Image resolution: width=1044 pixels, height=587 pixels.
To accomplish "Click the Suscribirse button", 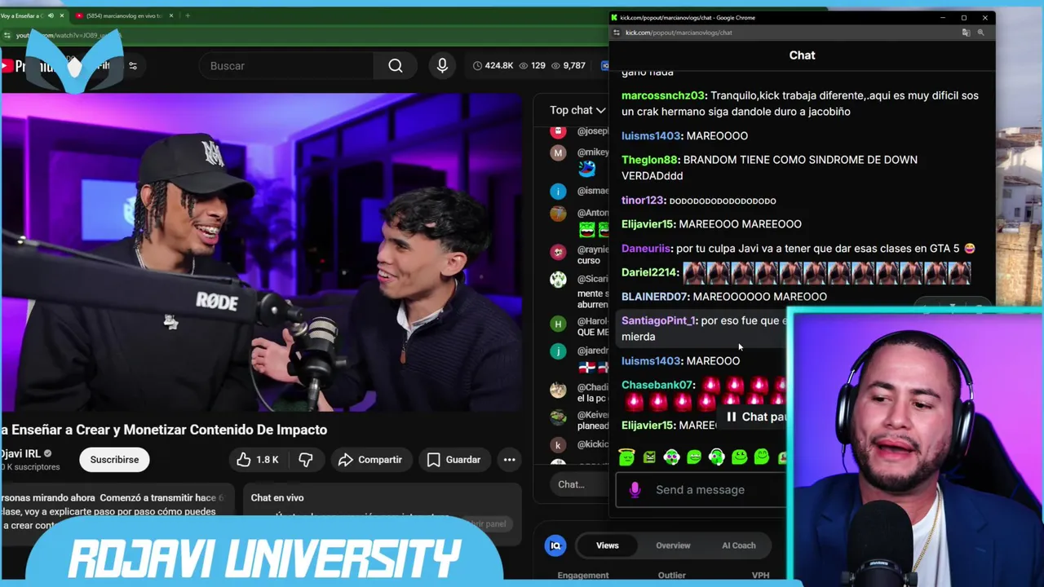I will pyautogui.click(x=114, y=460).
